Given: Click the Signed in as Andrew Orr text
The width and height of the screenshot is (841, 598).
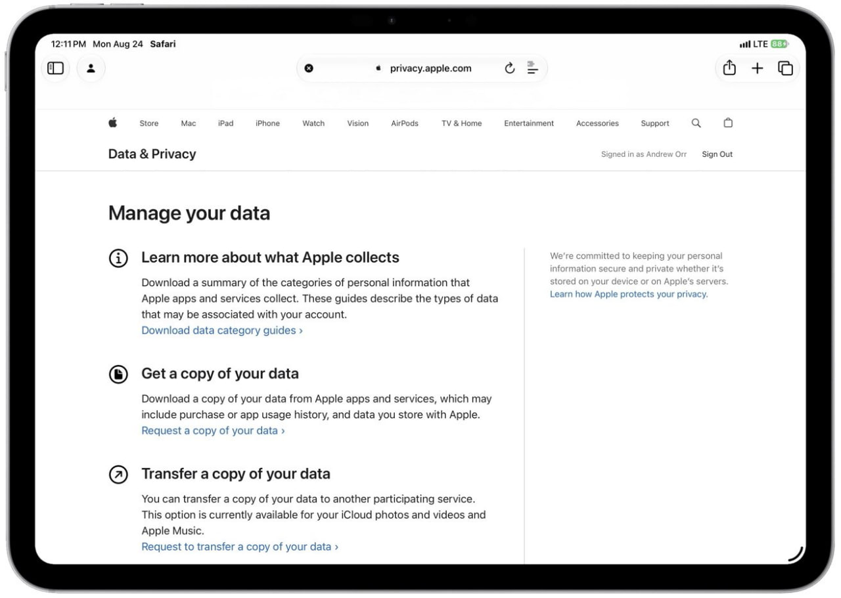Looking at the screenshot, I should coord(644,154).
